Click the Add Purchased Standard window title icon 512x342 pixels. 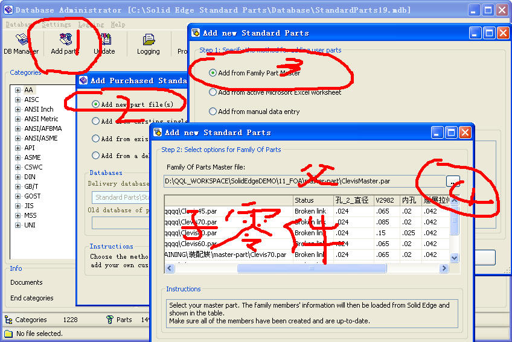(x=83, y=80)
